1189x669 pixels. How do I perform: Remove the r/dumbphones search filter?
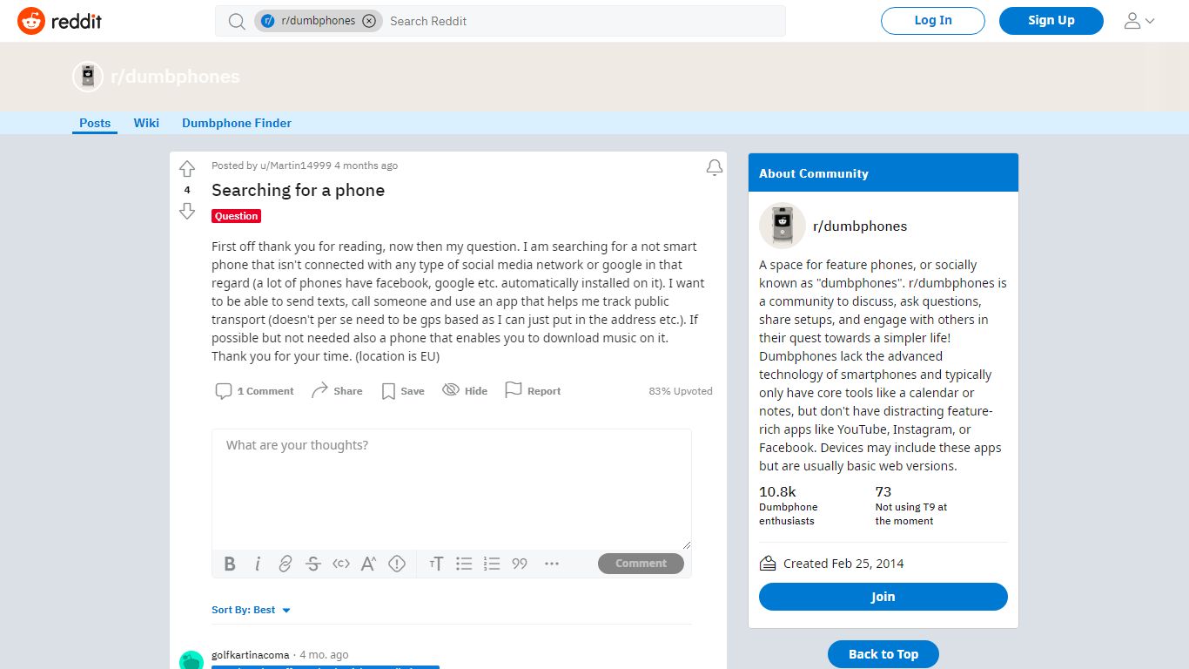point(369,21)
